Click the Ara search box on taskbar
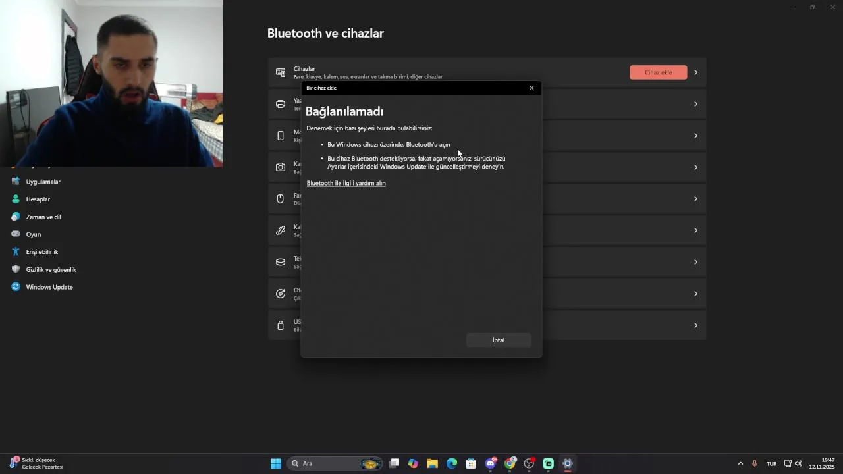The image size is (843, 474). point(335,463)
